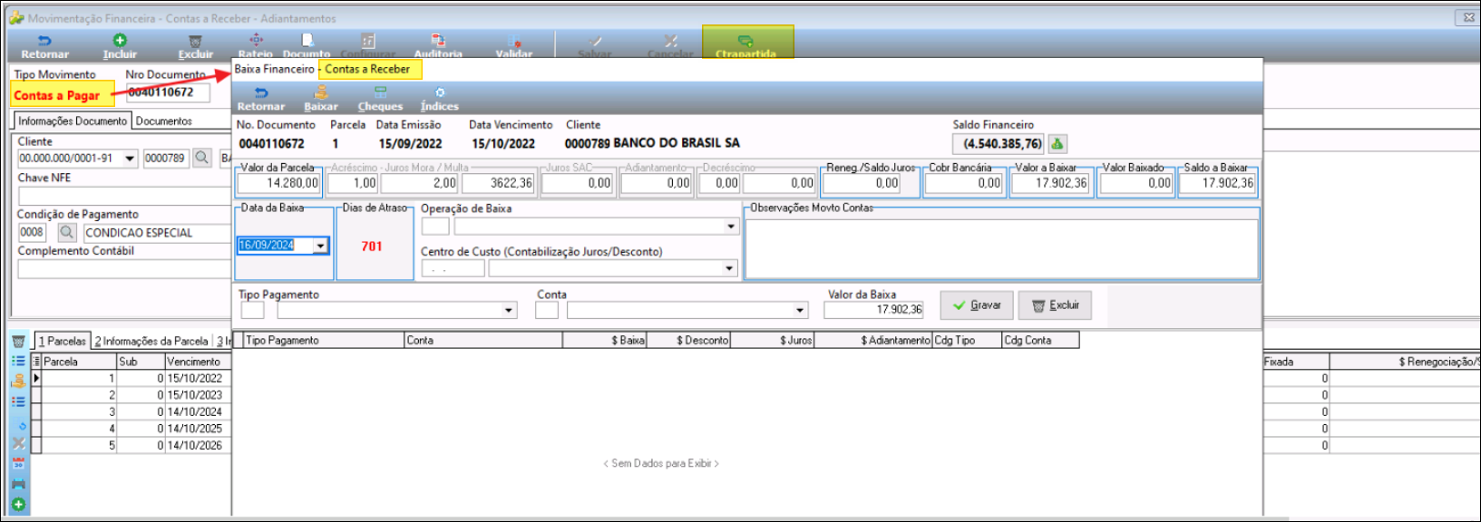
Task: Select the 1 Parcelas tab
Action: pos(62,341)
